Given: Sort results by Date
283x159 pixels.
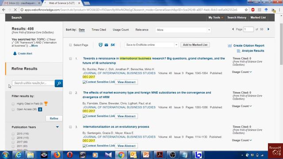Looking at the screenshot, I should pyautogui.click(x=82, y=30).
